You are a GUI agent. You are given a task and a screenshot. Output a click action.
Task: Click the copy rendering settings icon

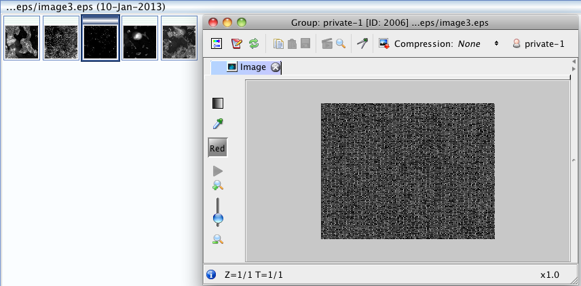point(278,43)
